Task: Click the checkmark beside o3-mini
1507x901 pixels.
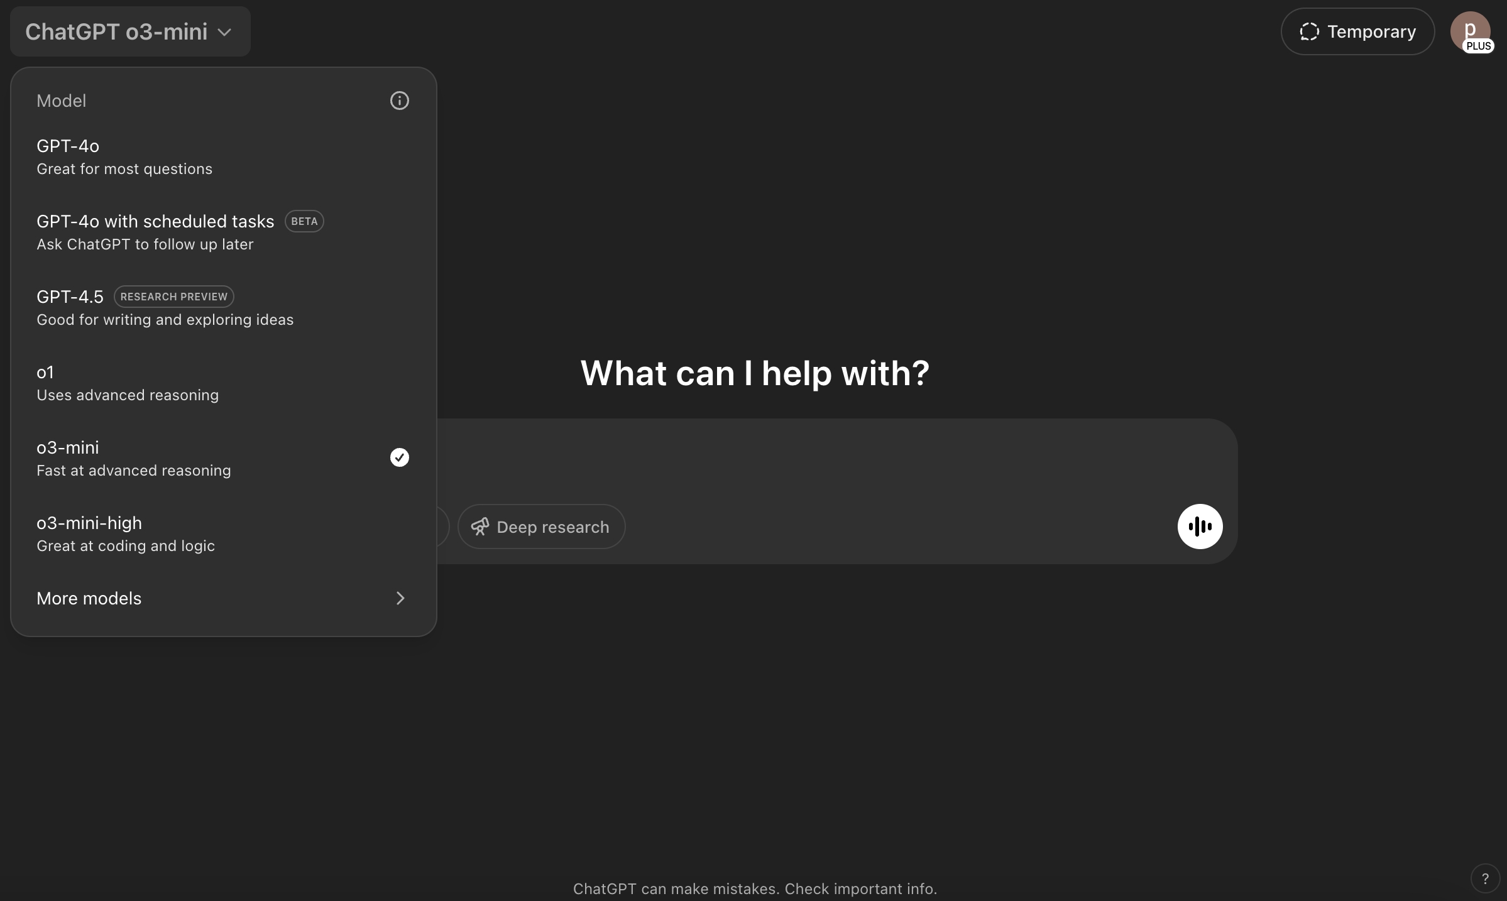Action: click(399, 457)
